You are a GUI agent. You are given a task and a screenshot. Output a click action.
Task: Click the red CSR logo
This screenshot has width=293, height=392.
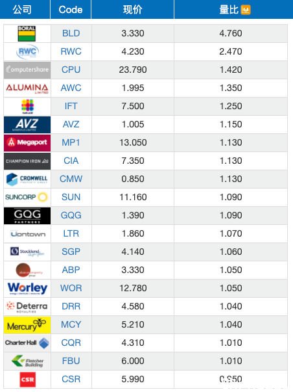pos(28,380)
